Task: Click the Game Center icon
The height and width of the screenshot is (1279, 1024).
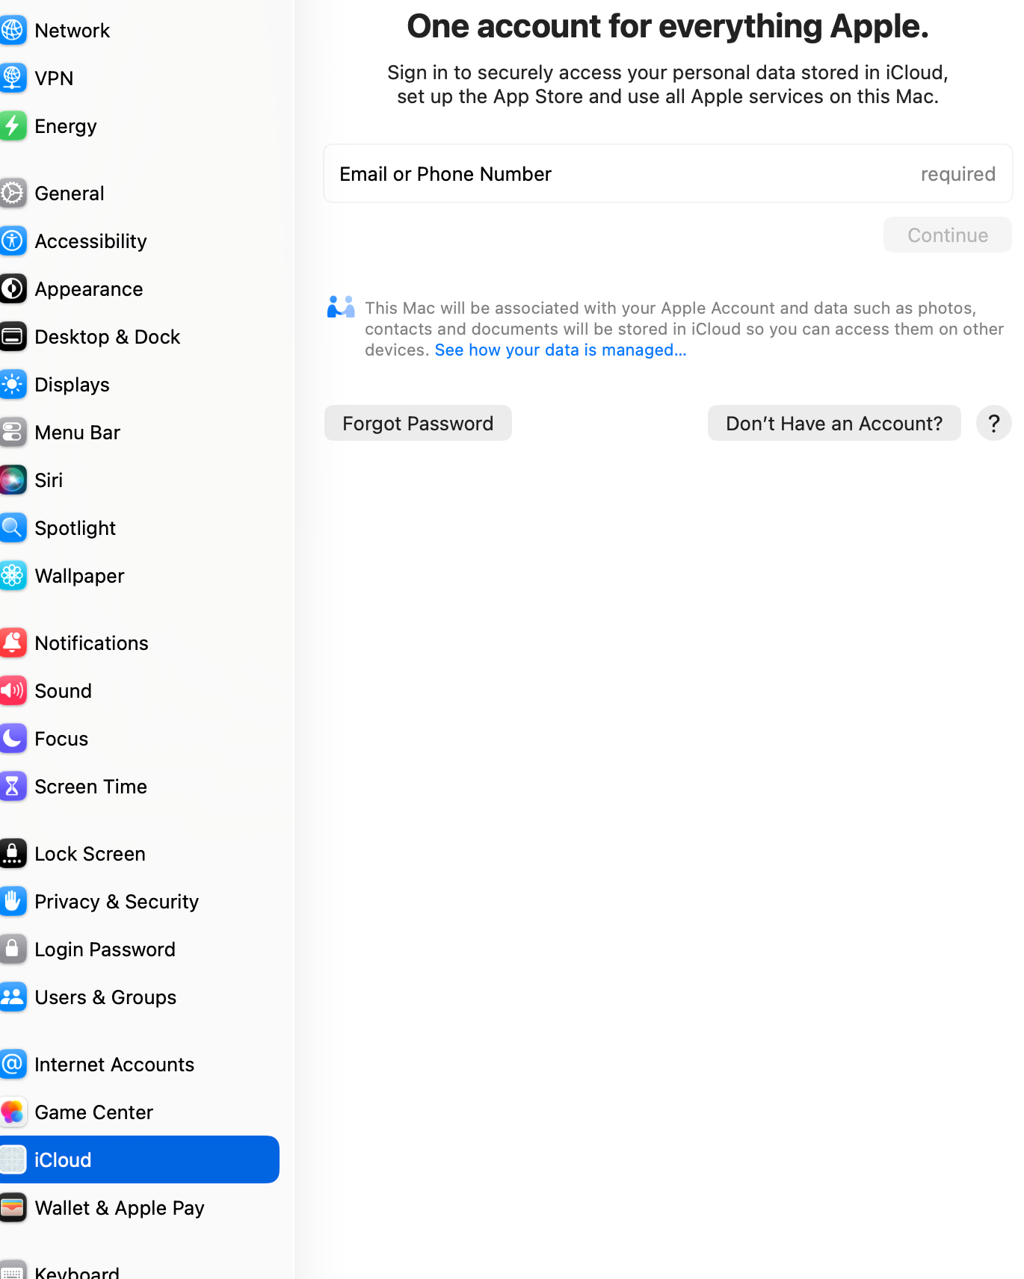Action: (13, 1112)
